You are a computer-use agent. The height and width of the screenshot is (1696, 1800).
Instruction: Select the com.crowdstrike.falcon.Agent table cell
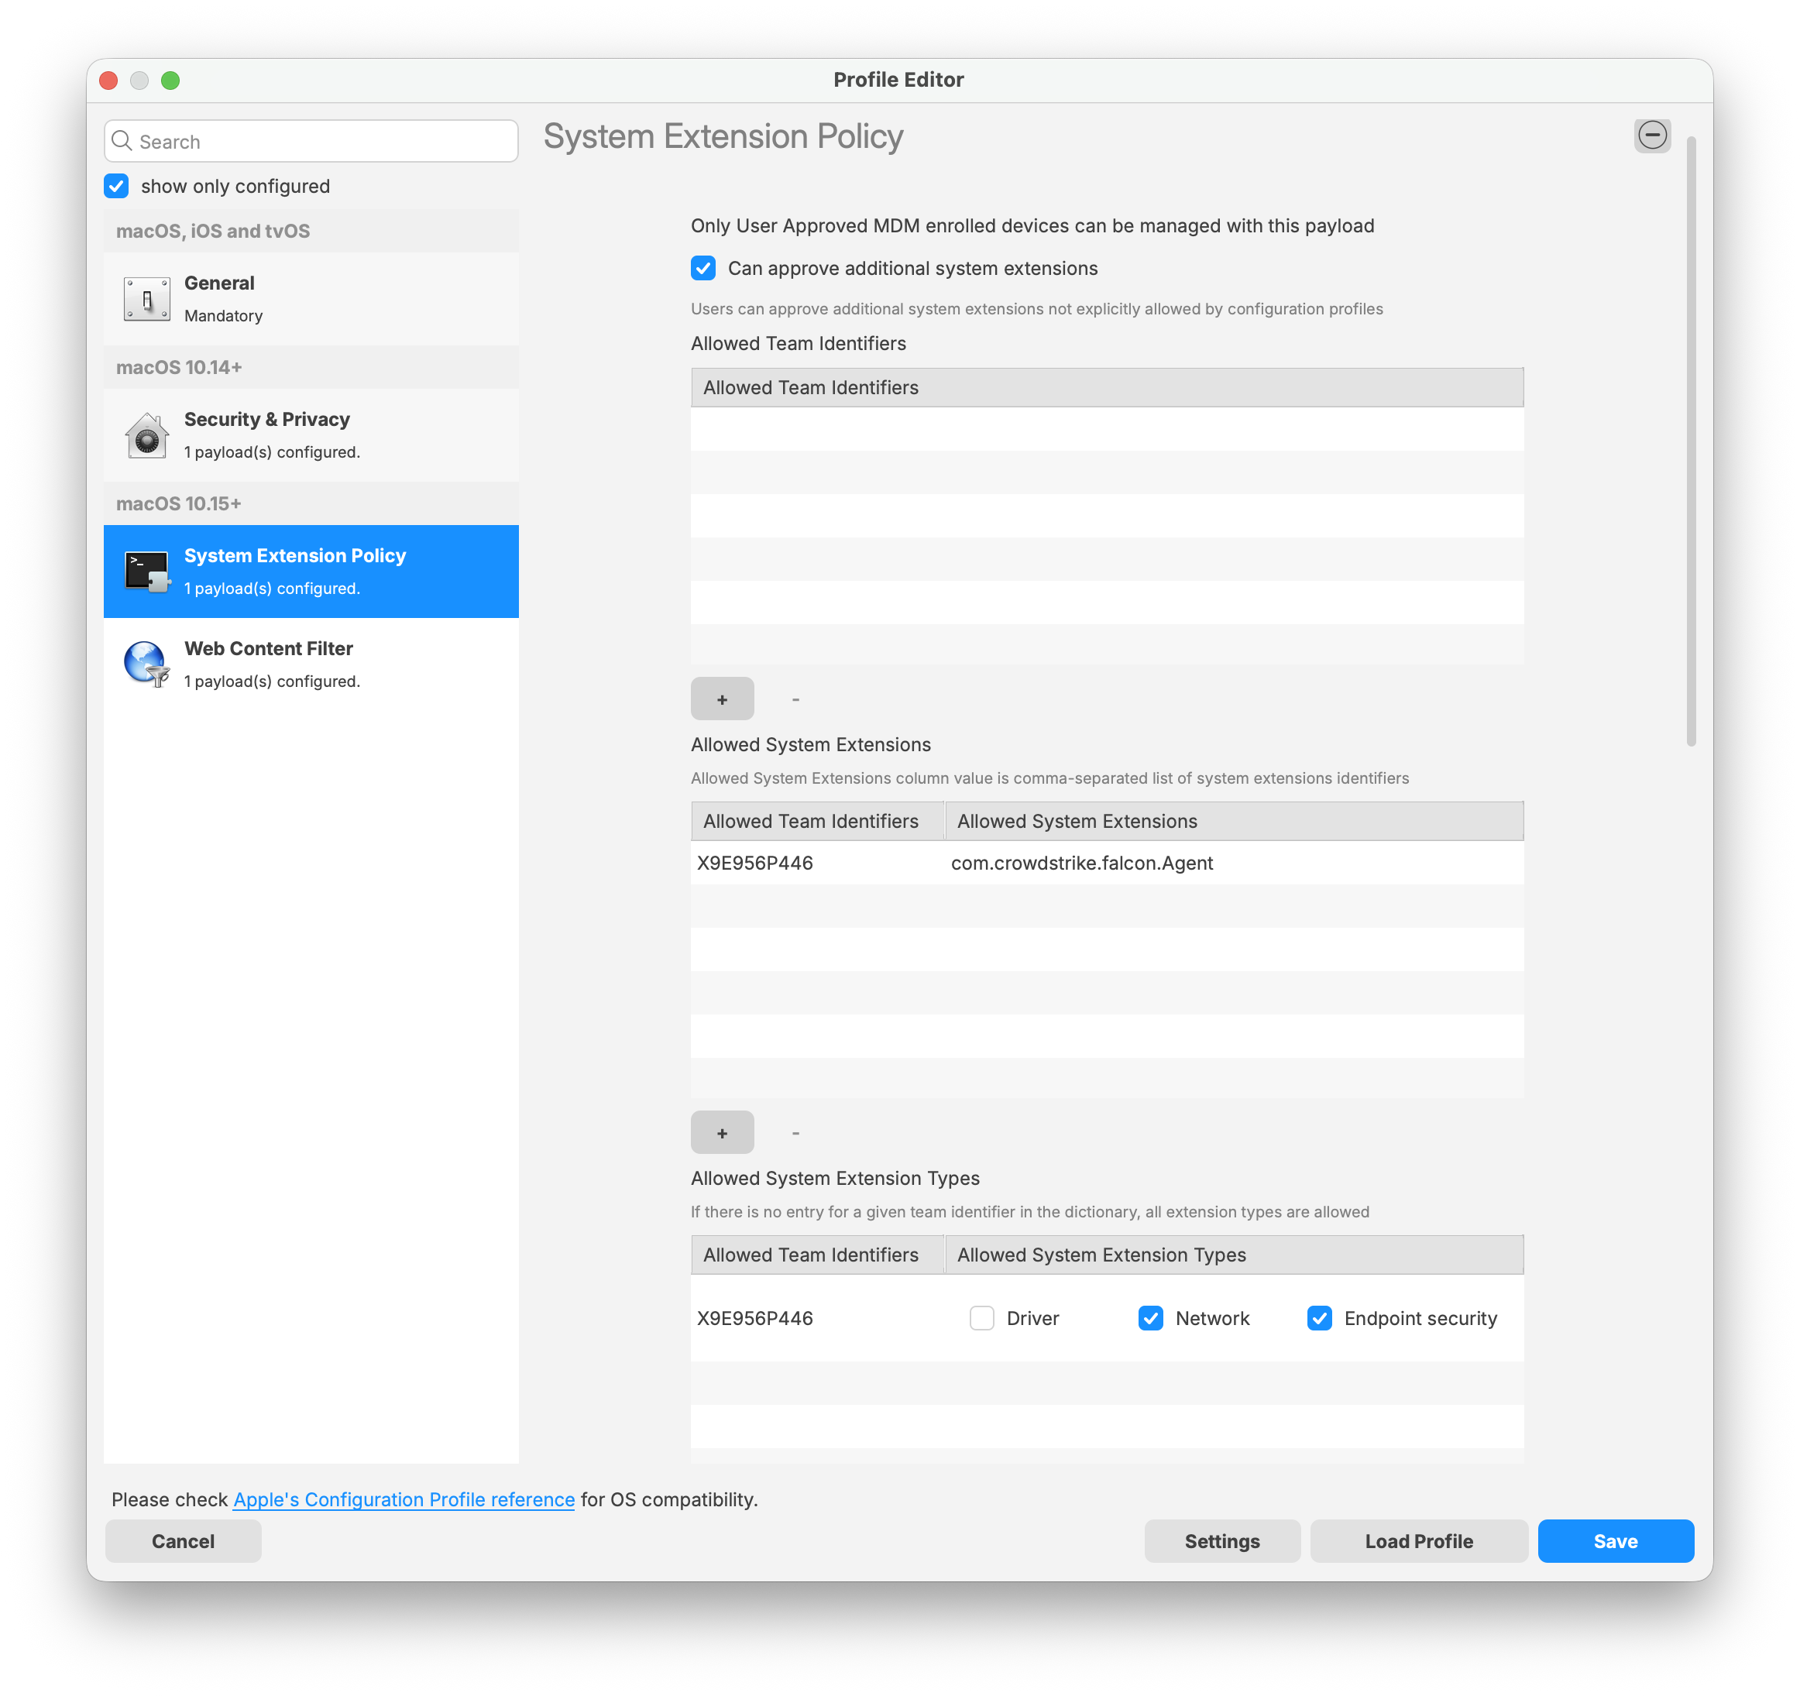point(1081,863)
